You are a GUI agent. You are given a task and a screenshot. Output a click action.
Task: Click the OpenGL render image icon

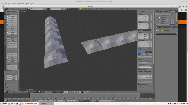tap(88, 92)
